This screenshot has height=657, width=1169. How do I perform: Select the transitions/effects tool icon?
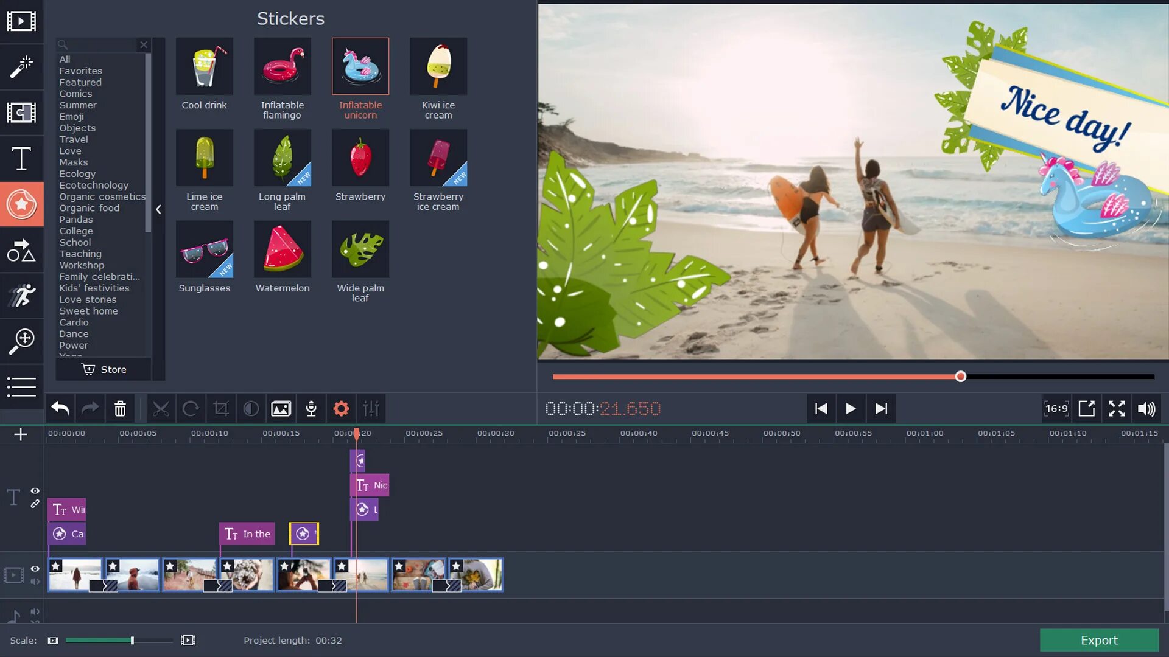(x=22, y=113)
